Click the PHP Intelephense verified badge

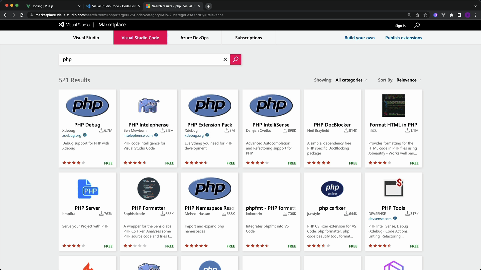[156, 135]
